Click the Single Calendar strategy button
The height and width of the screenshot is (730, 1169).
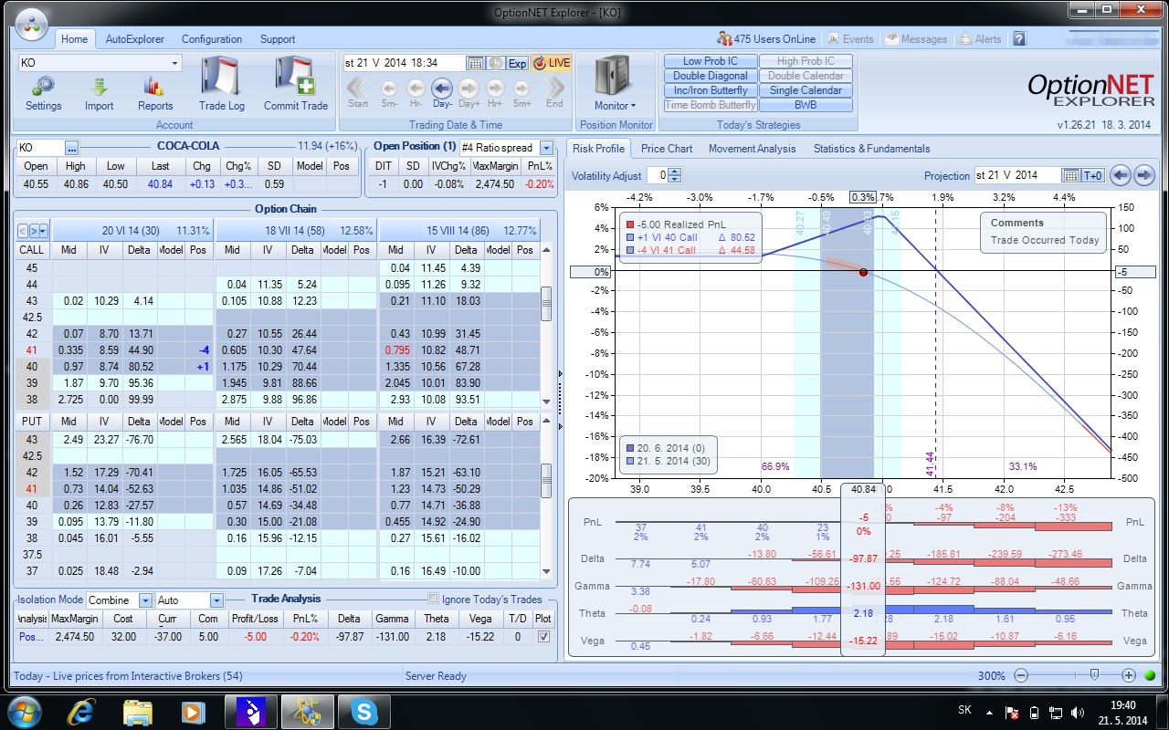point(806,90)
